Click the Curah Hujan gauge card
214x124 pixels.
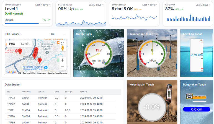(98, 53)
